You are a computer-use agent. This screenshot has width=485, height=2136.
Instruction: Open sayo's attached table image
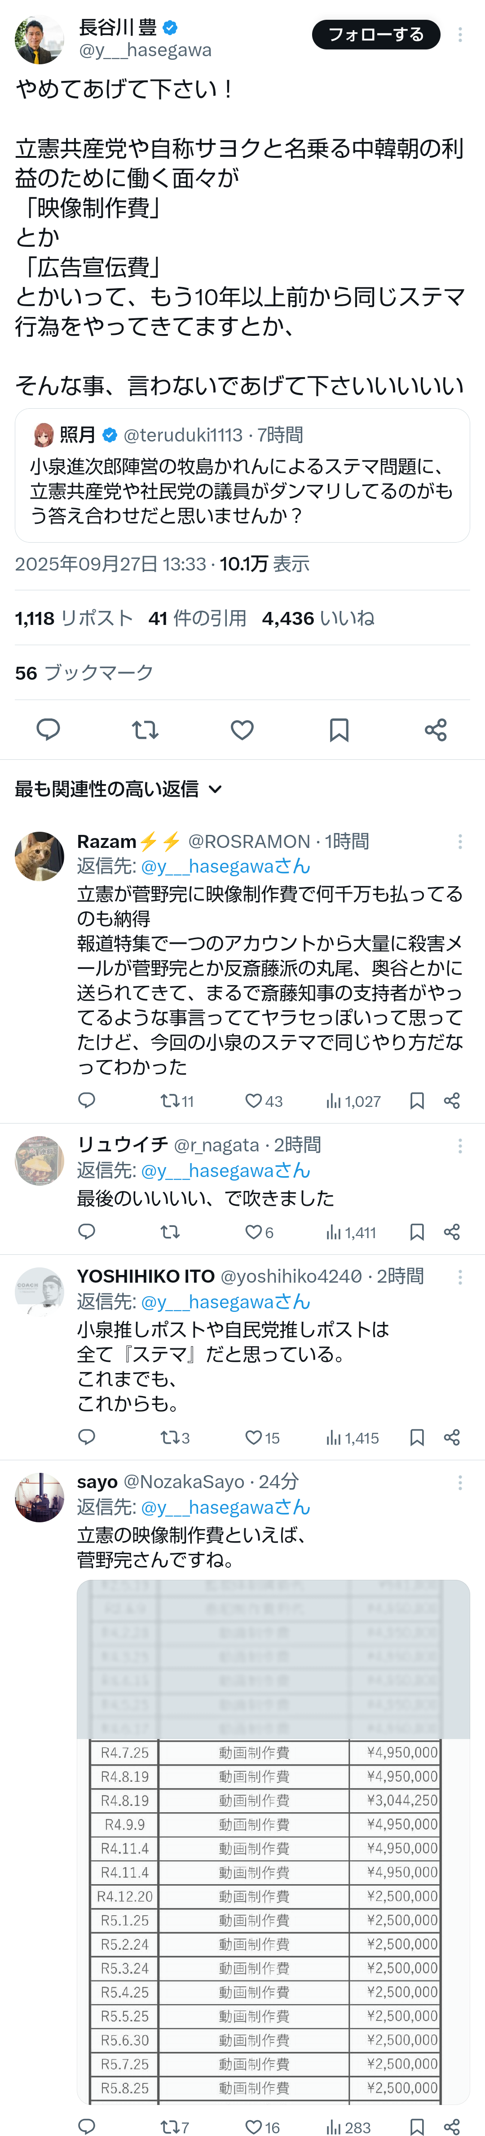pyautogui.click(x=273, y=1841)
